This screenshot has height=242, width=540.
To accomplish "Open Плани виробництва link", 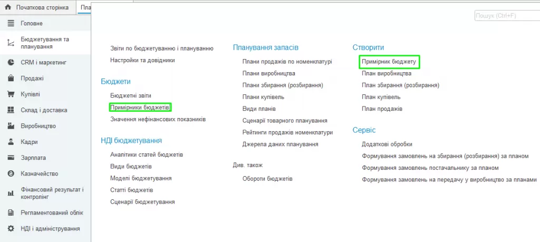I will [x=268, y=73].
